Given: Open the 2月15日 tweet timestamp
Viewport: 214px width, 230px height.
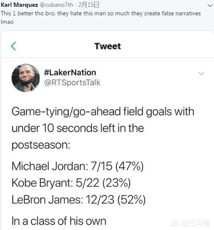Looking at the screenshot, I should [x=89, y=5].
